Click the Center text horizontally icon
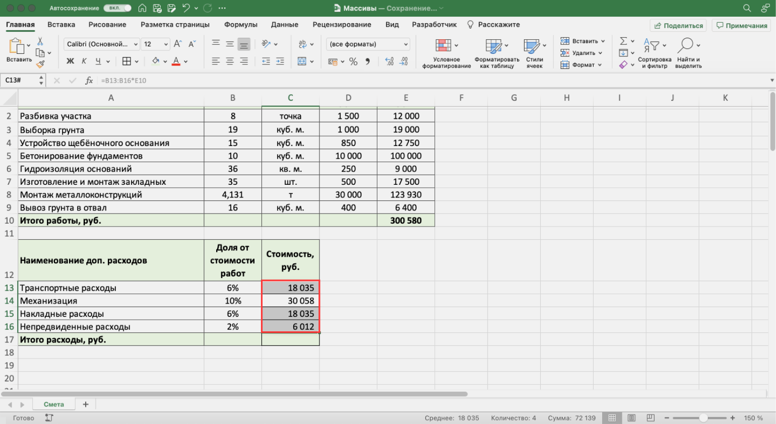This screenshot has width=776, height=424. pos(230,61)
